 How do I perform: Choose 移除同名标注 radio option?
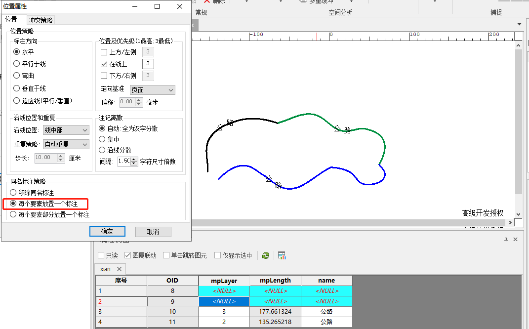pos(13,193)
